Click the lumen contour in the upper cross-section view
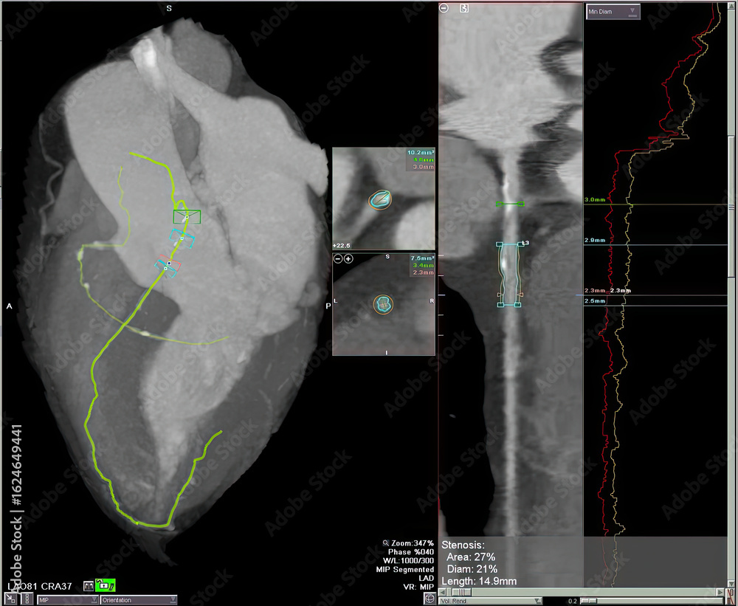 pos(380,199)
